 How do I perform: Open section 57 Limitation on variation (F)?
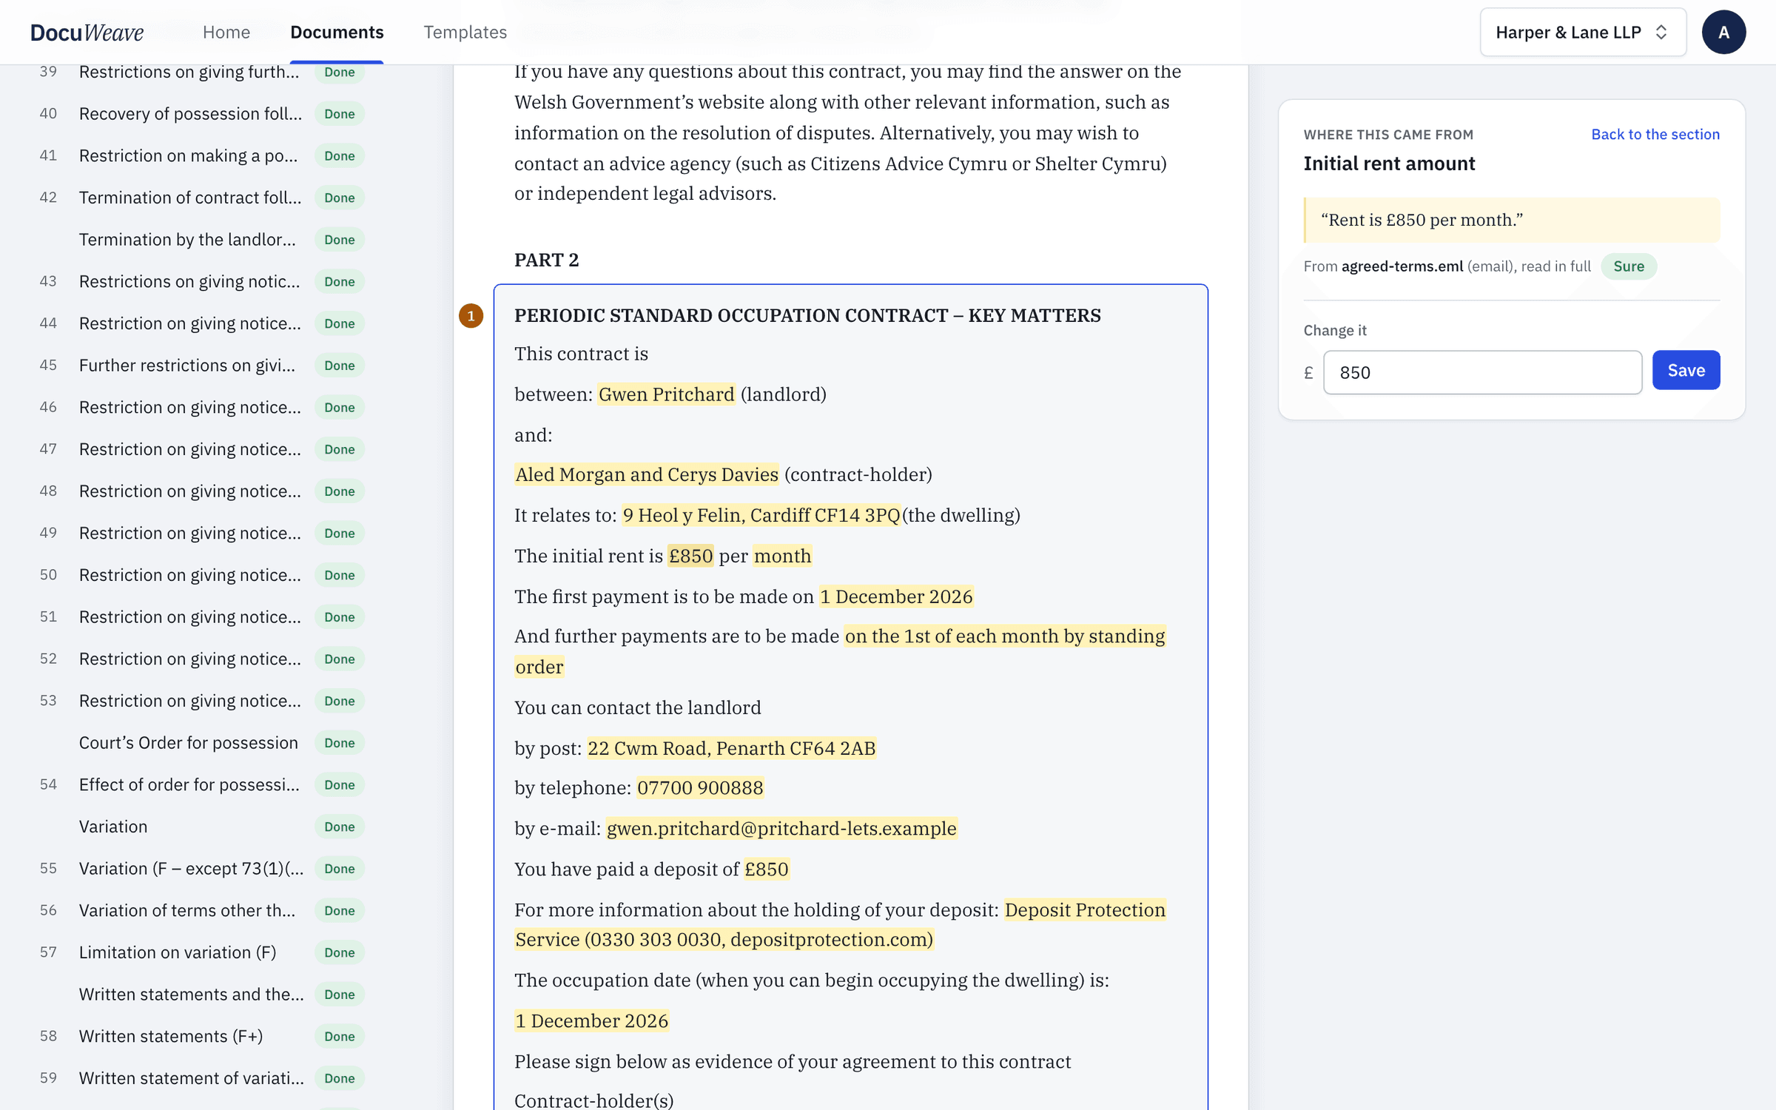[201, 952]
